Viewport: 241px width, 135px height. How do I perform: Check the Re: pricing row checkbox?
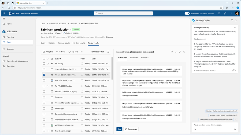[44, 63]
